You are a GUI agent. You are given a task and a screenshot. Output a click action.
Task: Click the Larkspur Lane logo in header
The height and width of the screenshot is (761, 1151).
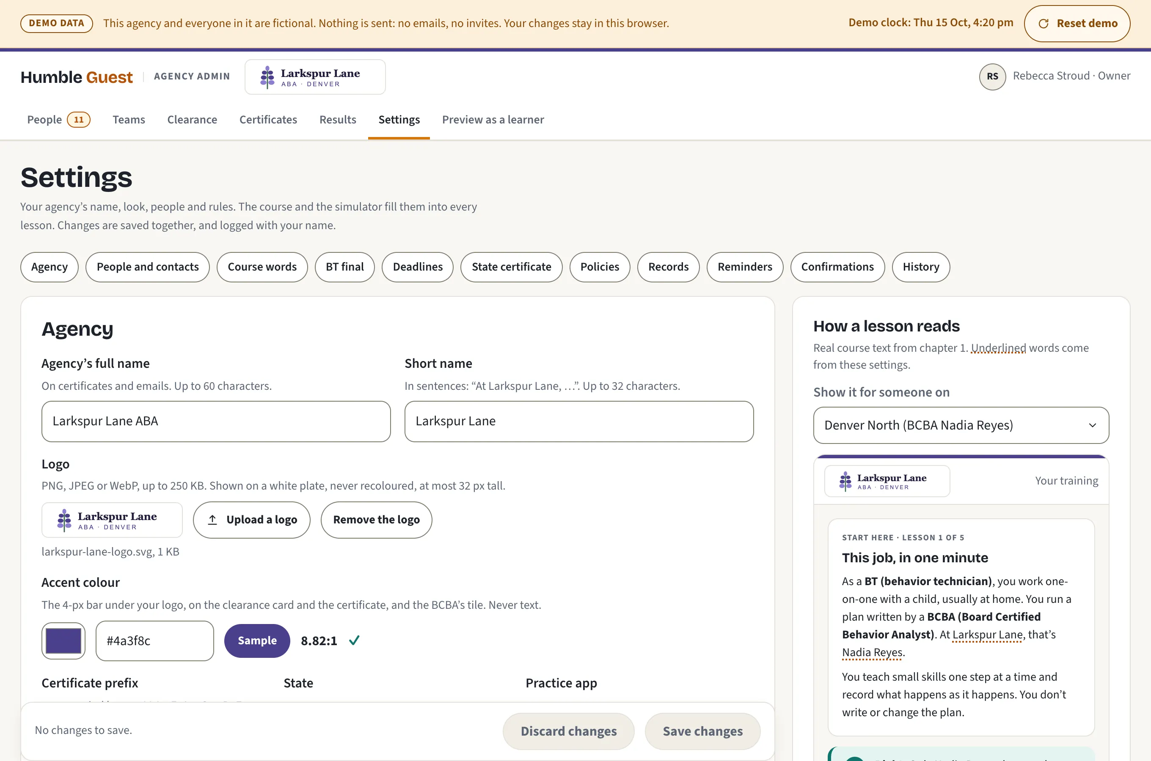click(x=315, y=77)
